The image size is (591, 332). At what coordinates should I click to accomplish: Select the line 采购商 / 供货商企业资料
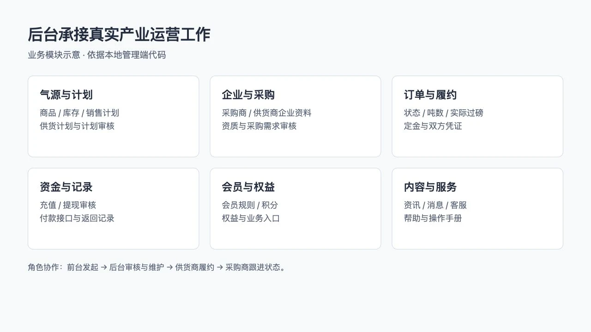click(266, 113)
